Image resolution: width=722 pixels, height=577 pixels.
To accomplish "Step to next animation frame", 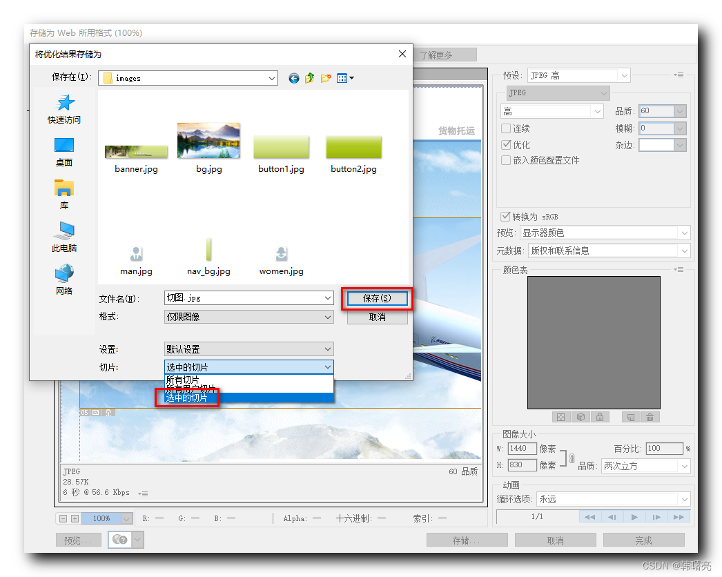I will [656, 517].
